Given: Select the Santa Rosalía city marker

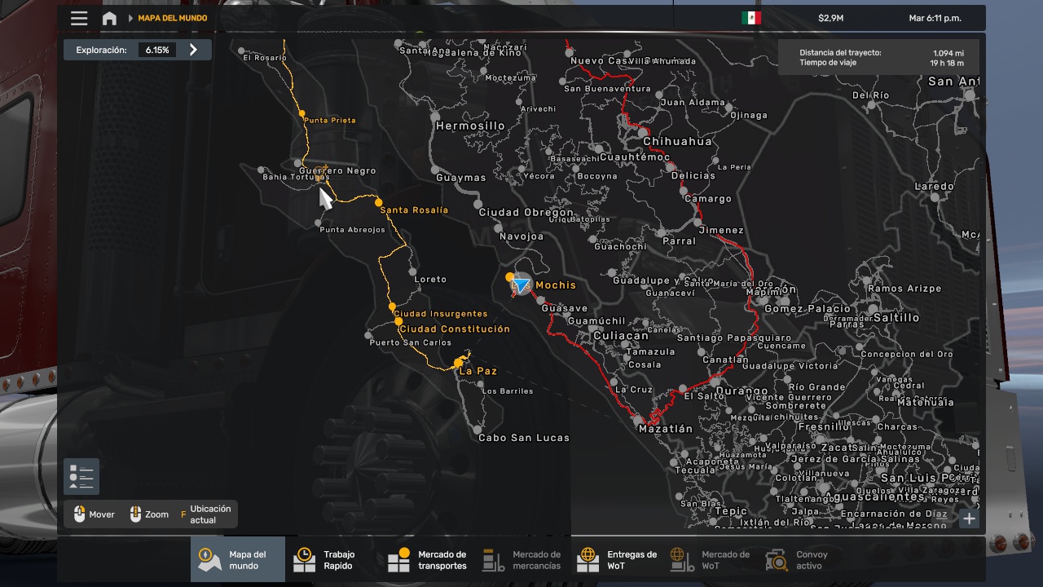Looking at the screenshot, I should pyautogui.click(x=379, y=202).
